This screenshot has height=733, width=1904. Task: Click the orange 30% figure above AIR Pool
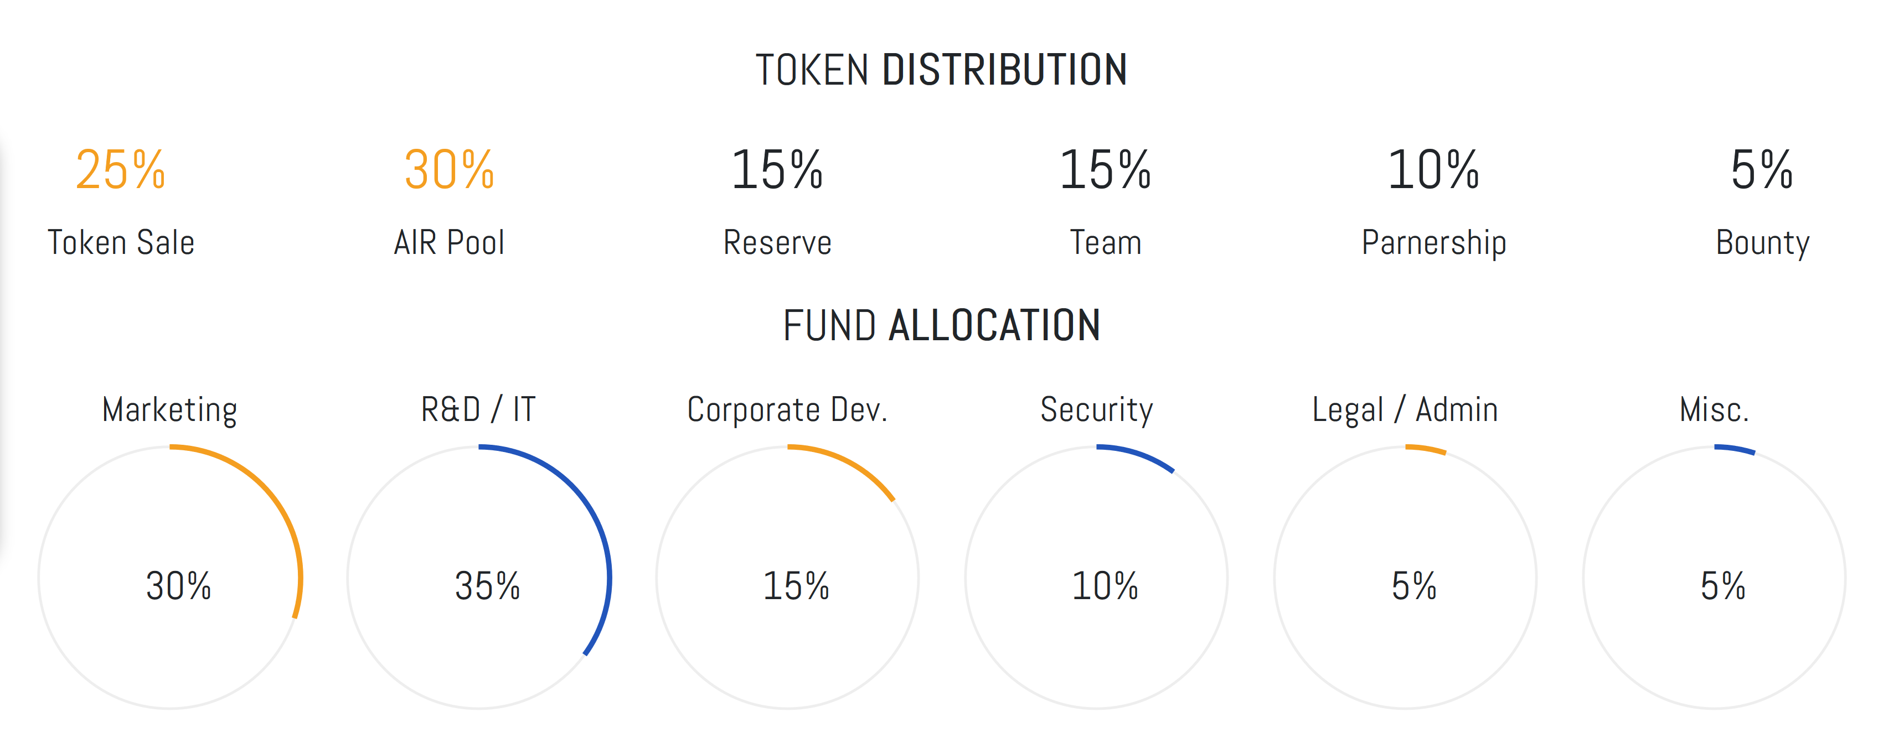point(448,170)
